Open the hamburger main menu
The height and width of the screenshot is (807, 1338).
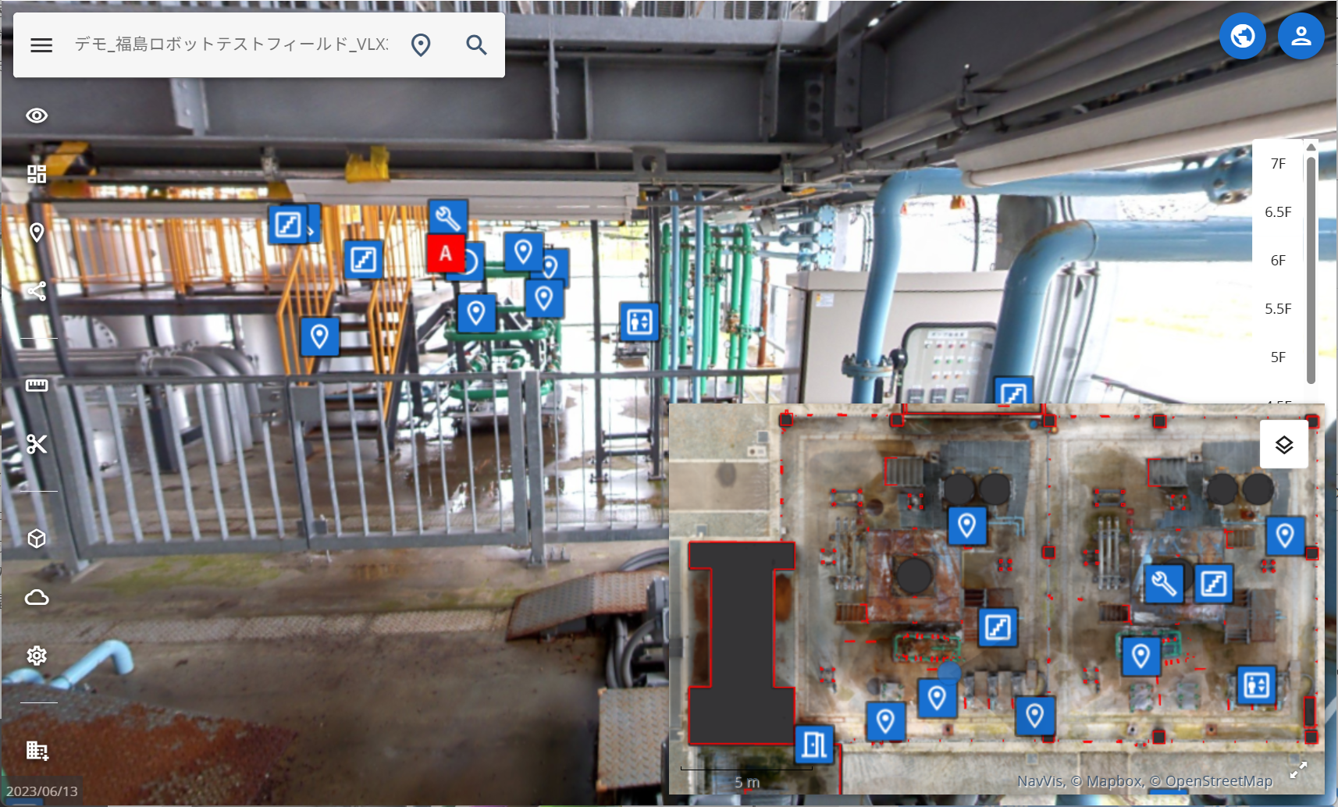click(x=41, y=45)
